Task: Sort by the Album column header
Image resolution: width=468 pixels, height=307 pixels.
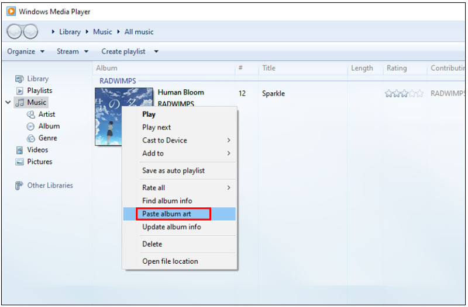Action: (x=164, y=68)
